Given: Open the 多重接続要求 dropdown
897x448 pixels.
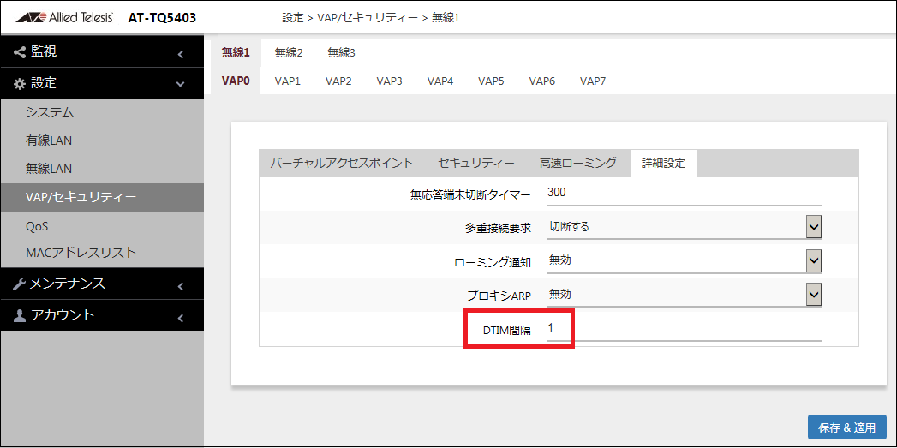Looking at the screenshot, I should 813,226.
